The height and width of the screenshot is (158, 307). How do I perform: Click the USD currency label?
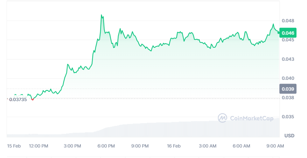coord(290,135)
